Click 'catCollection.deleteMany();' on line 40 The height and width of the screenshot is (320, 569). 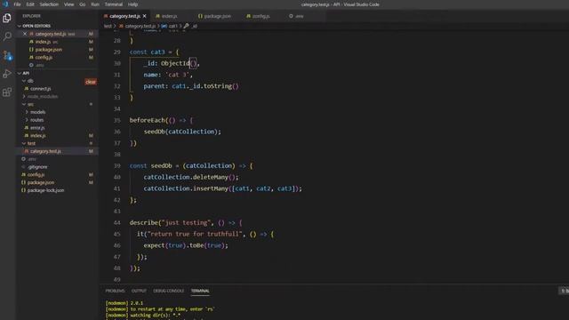coord(191,177)
